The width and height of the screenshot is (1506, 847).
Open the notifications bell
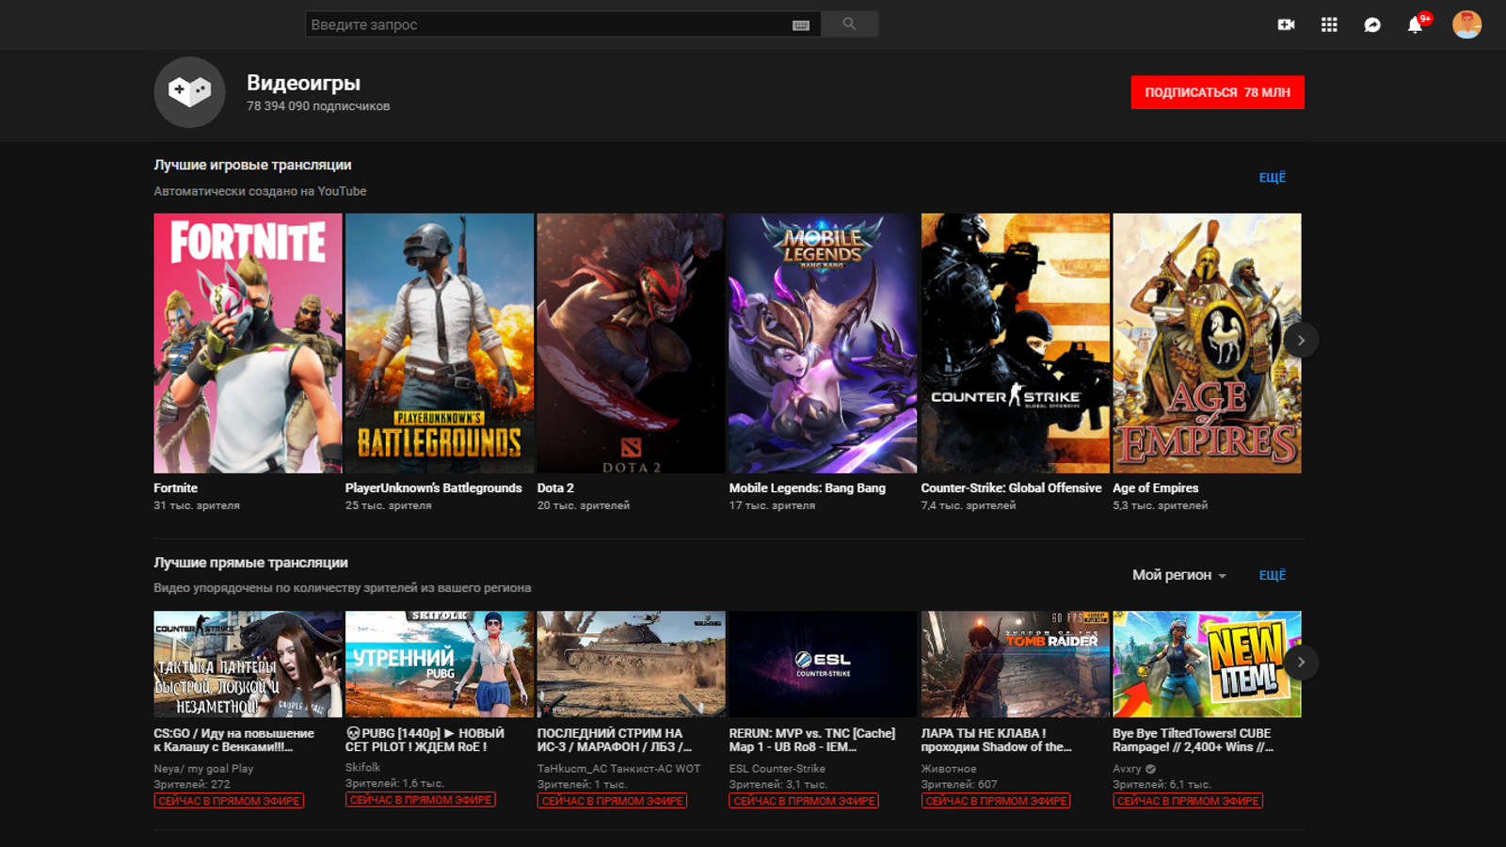(x=1415, y=24)
